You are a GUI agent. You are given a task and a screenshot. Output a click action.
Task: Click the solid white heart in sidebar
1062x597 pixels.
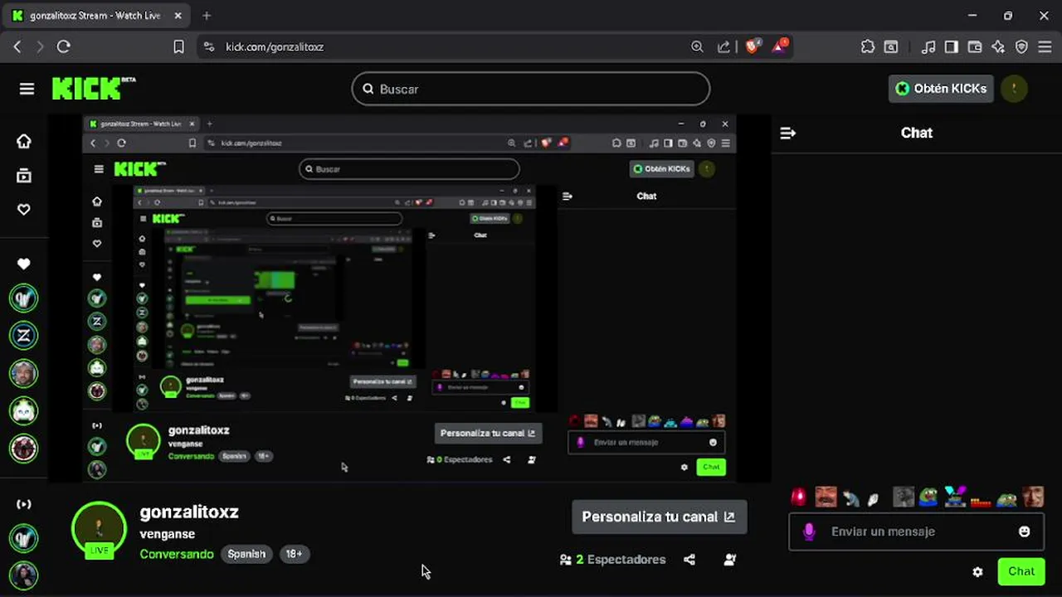(24, 264)
